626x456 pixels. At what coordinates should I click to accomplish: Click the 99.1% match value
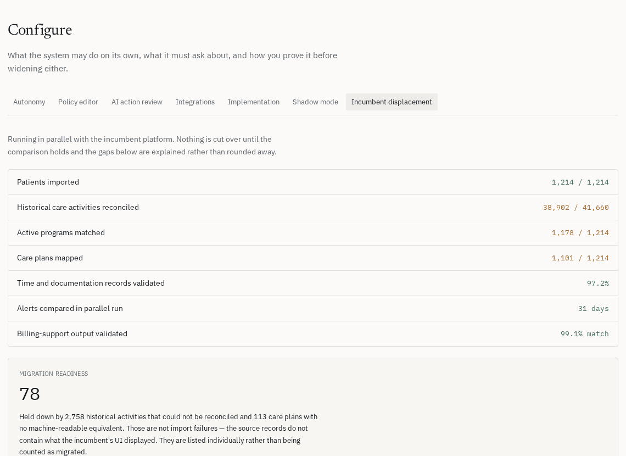click(x=584, y=334)
